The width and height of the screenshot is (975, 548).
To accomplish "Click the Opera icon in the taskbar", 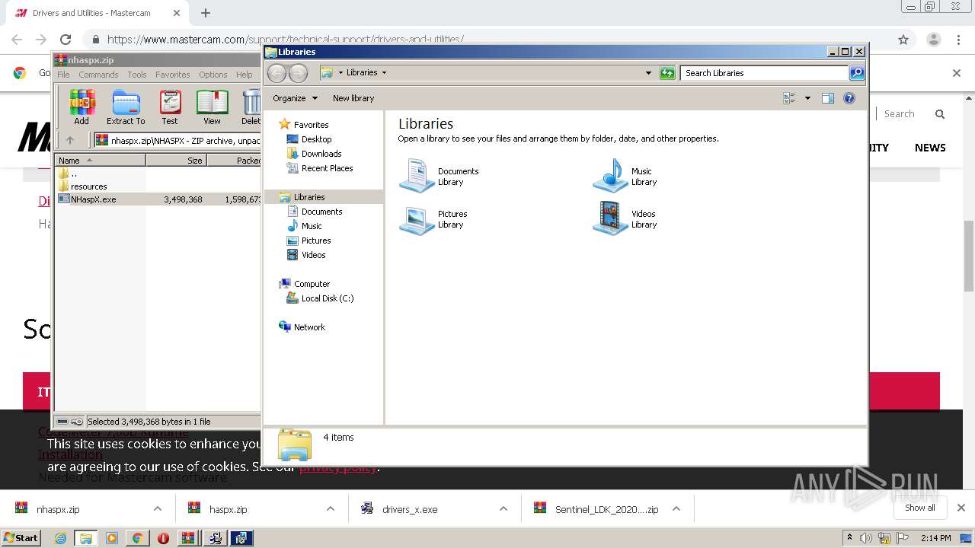I will (163, 538).
